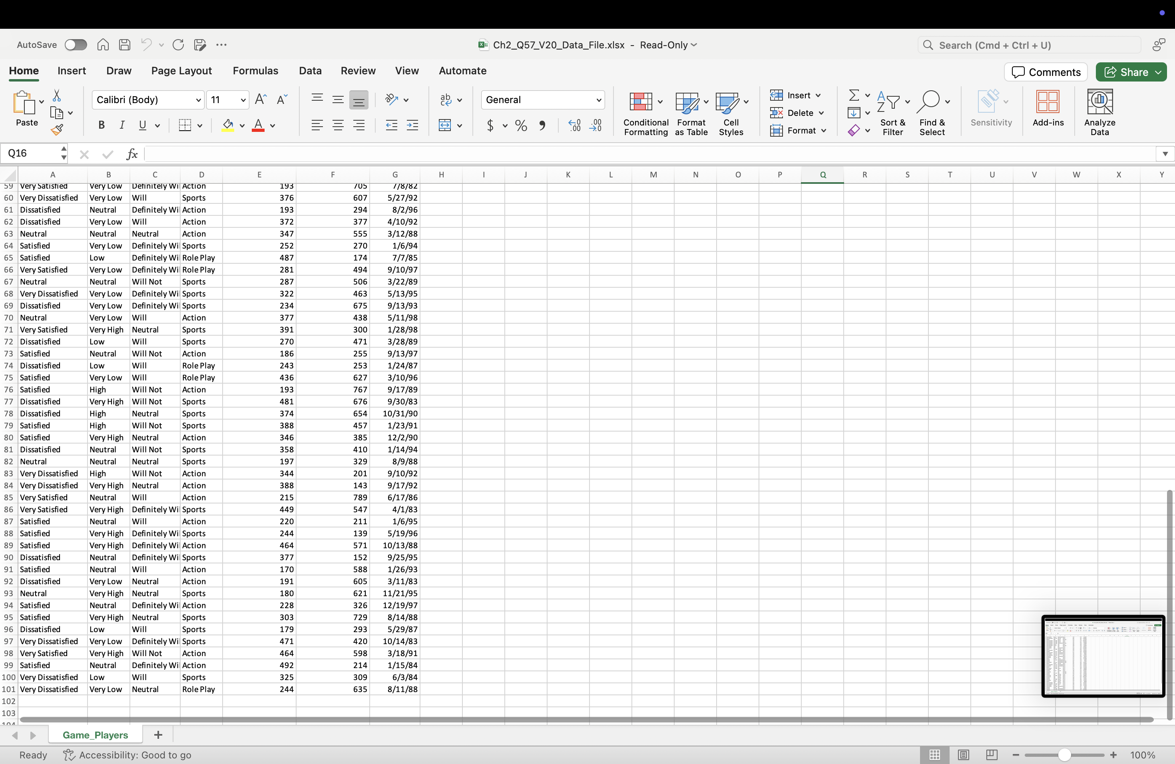Expand the General number format dropdown
This screenshot has width=1175, height=764.
coord(598,100)
